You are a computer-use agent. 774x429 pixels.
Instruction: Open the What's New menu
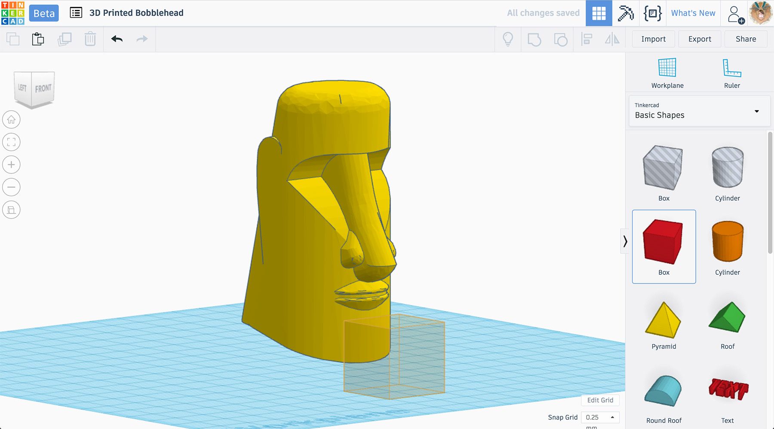pos(692,13)
